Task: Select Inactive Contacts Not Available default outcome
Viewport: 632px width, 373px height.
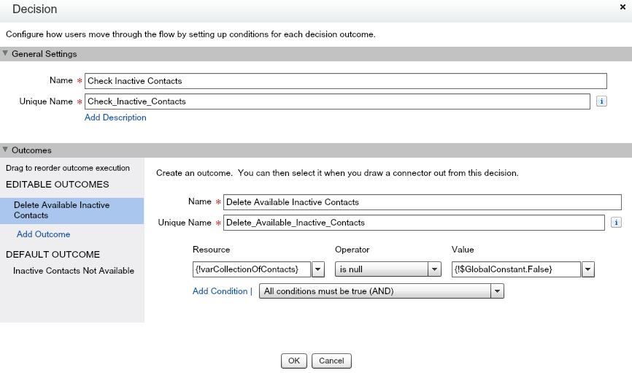Action: 74,271
